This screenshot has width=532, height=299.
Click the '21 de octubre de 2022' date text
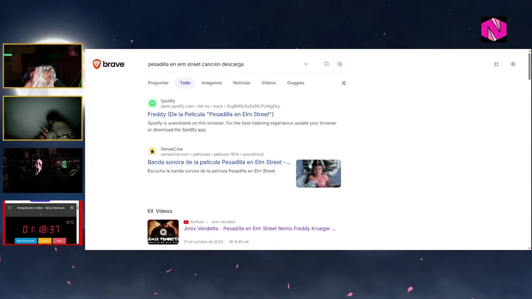pyautogui.click(x=203, y=242)
